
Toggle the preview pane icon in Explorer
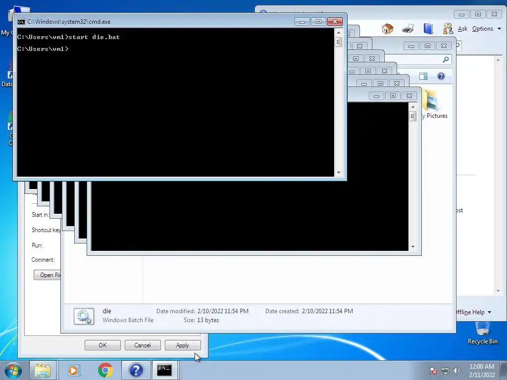tap(423, 76)
